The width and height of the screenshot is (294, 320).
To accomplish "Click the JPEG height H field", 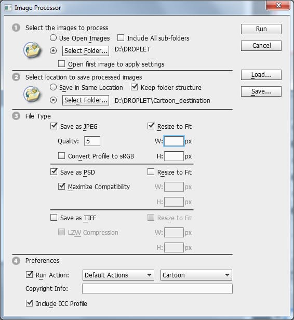I will (x=174, y=156).
